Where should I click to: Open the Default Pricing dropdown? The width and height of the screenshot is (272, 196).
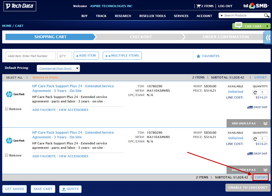point(58,69)
